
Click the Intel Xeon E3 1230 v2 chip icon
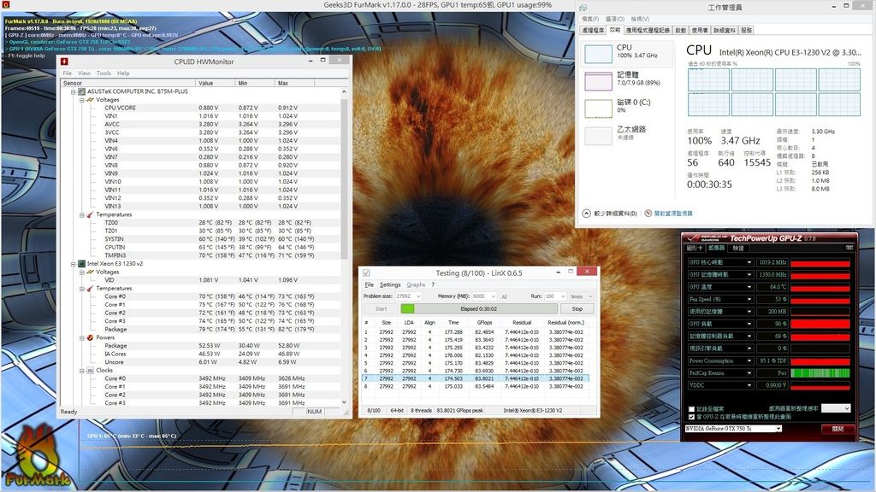click(x=81, y=264)
